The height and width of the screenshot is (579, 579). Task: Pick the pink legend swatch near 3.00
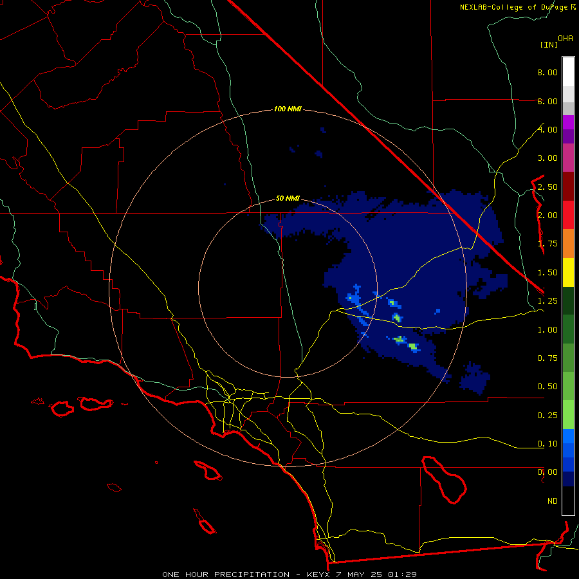tap(568, 158)
